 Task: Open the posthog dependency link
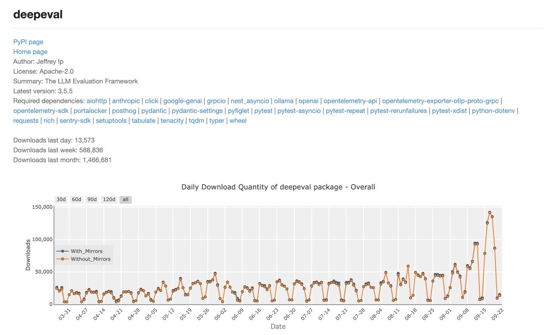[x=124, y=111]
